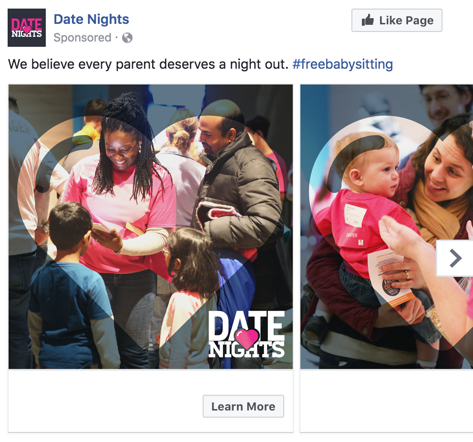Click the woman in pink shirt in the photo

coord(121,193)
